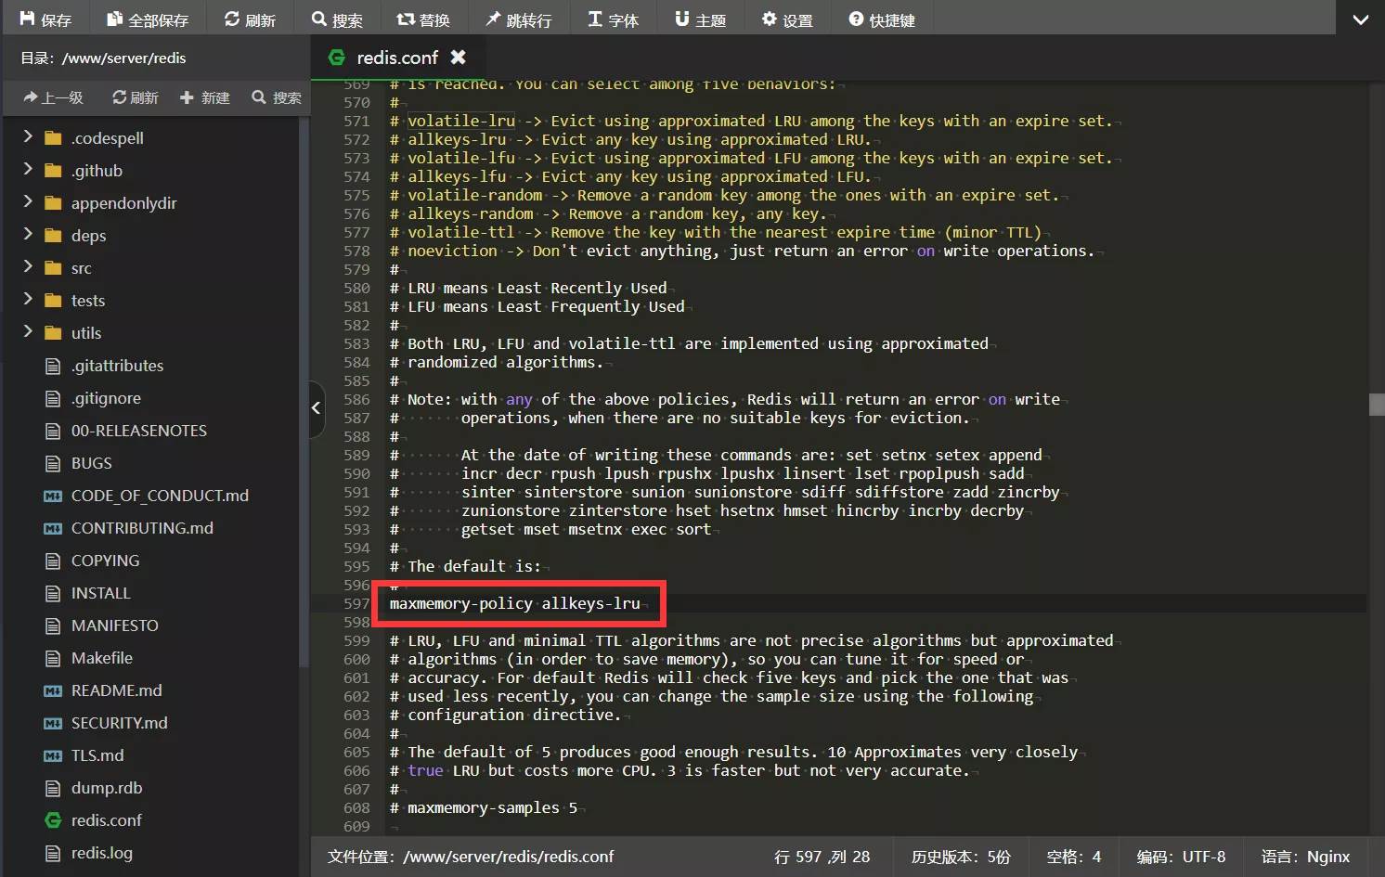
Task: Open the 替换 replace tool
Action: (x=424, y=18)
